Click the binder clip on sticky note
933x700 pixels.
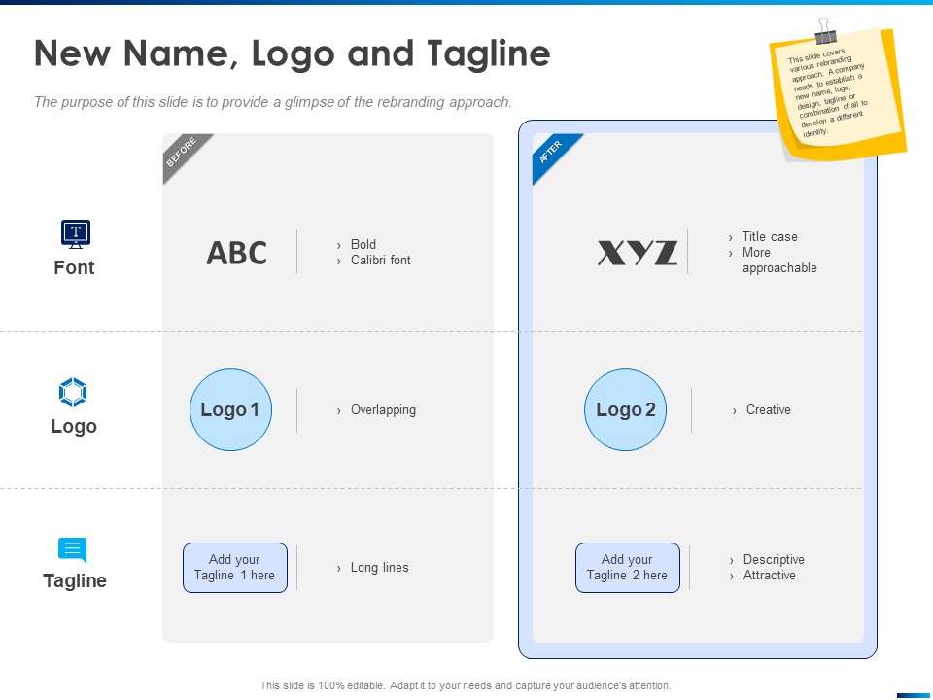[825, 31]
